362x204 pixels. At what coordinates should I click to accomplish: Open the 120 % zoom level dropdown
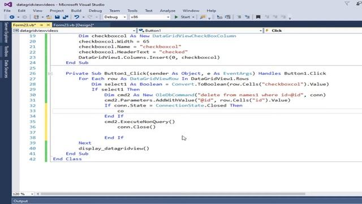23,194
